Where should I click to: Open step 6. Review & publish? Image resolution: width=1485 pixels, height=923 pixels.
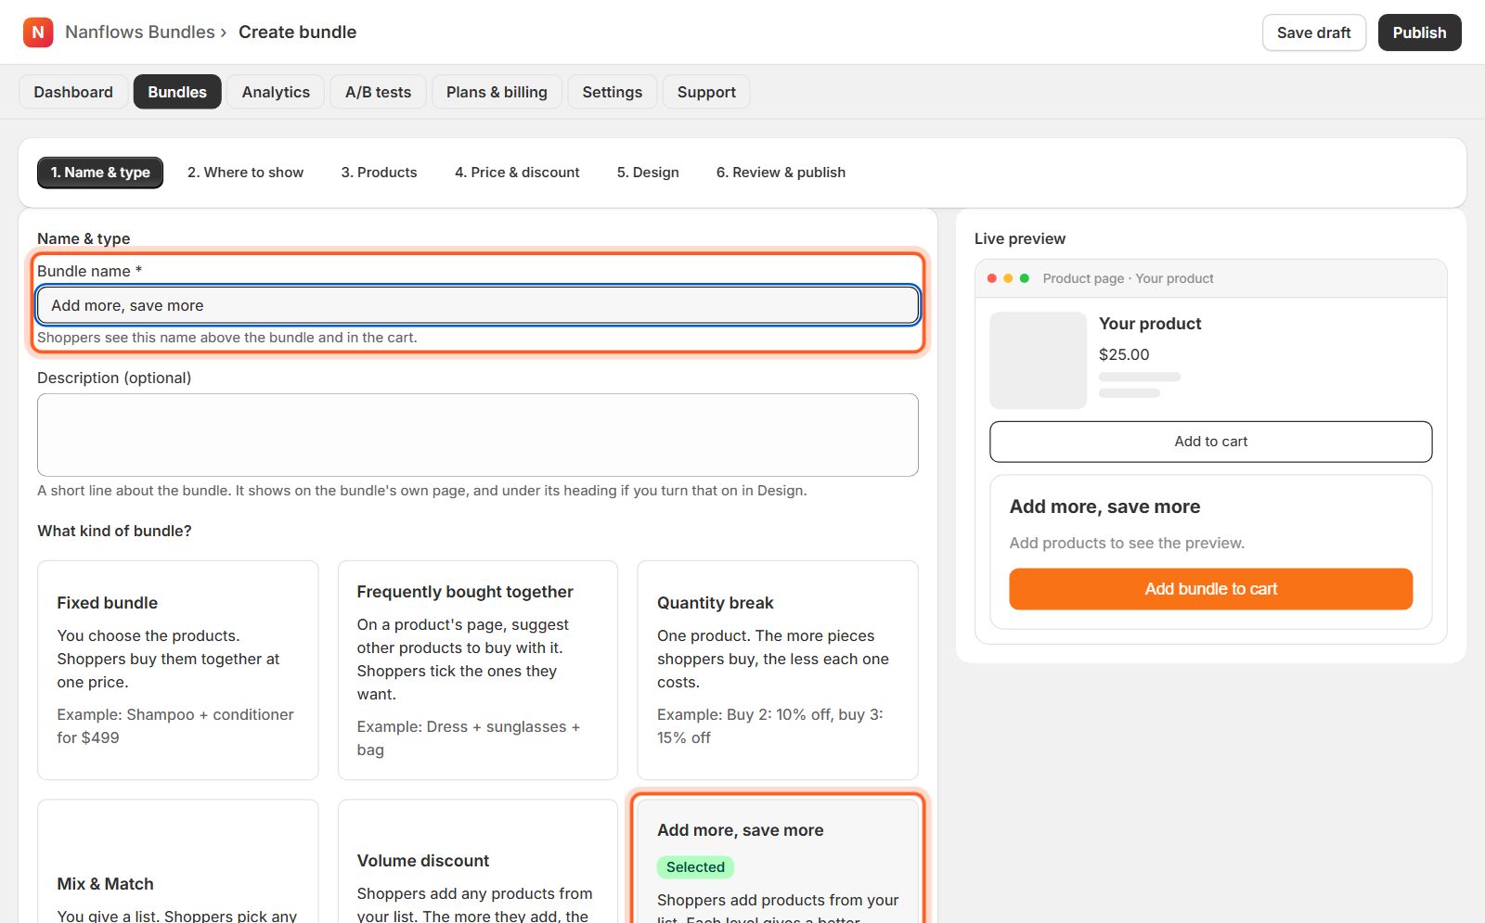click(781, 173)
